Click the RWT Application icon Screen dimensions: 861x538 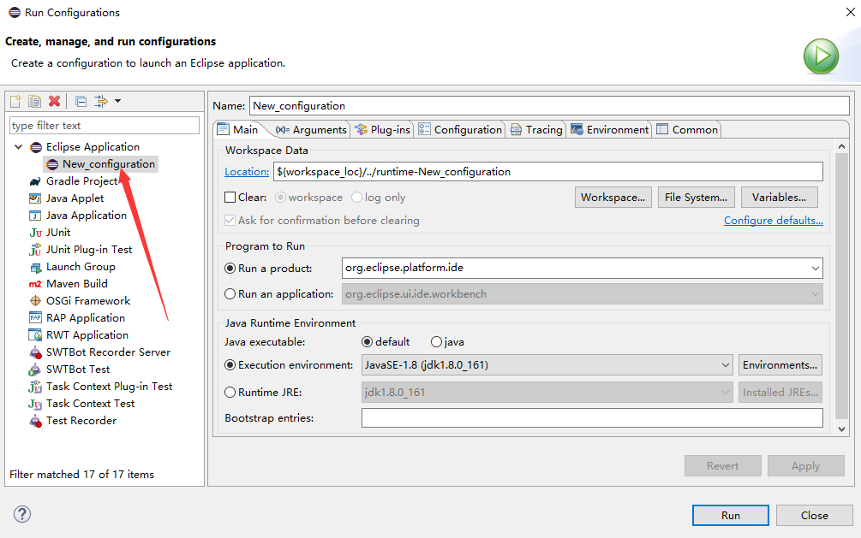(x=35, y=334)
